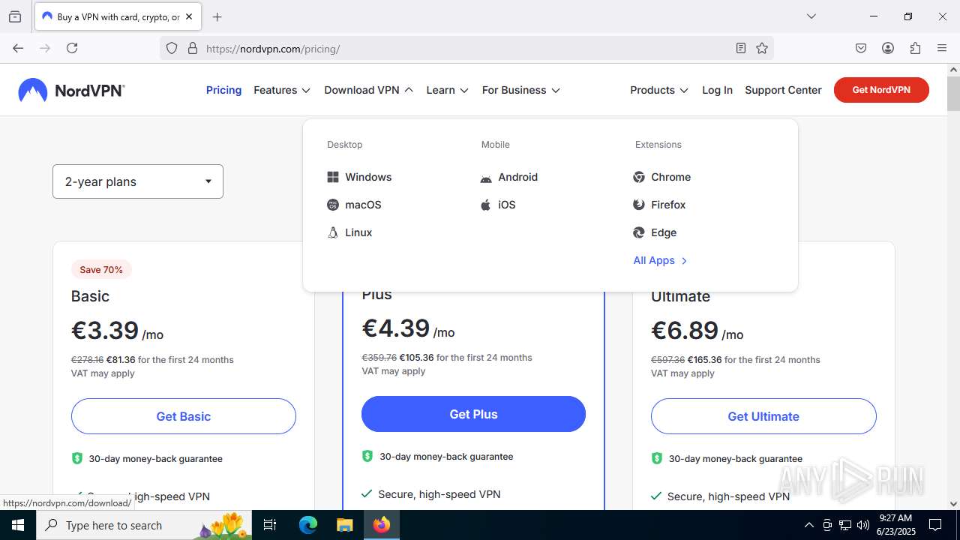Go back to previous page
960x540 pixels.
pos(18,48)
